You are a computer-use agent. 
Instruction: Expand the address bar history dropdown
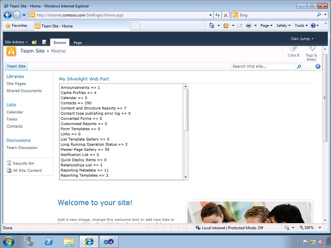pos(211,15)
